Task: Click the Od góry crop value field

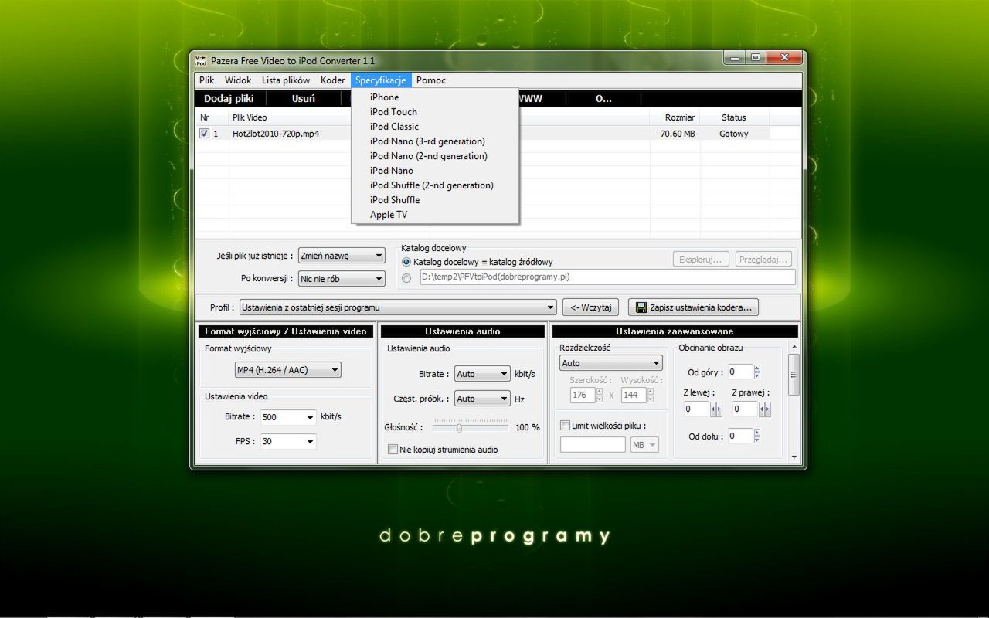Action: (x=740, y=372)
